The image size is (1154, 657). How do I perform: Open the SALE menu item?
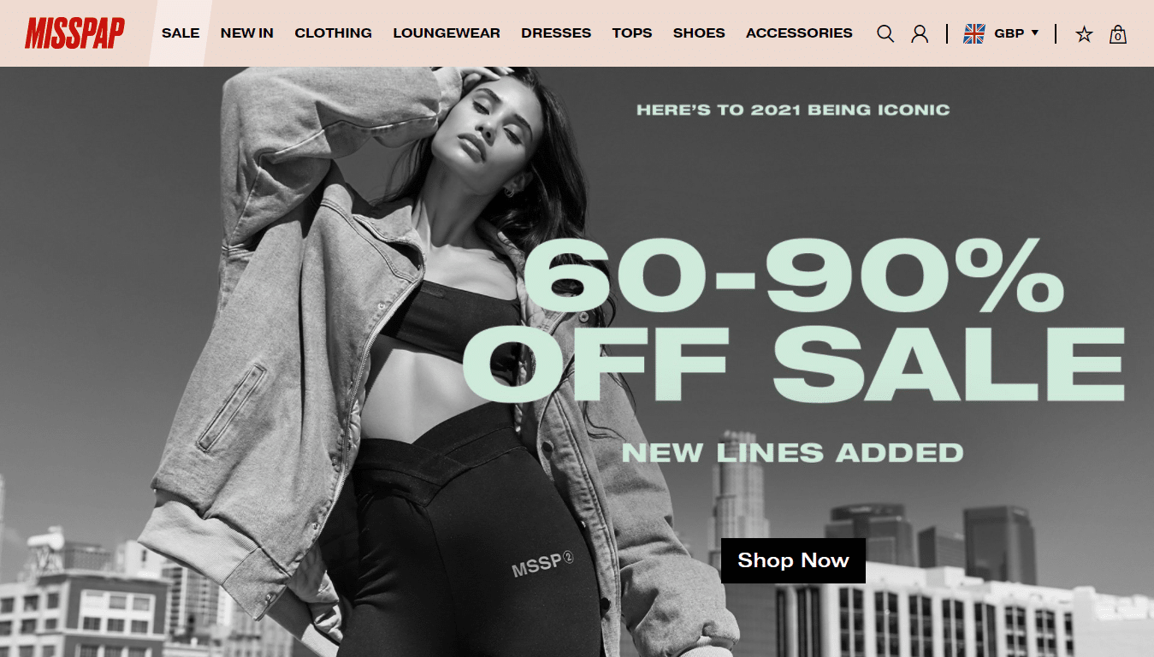[180, 33]
